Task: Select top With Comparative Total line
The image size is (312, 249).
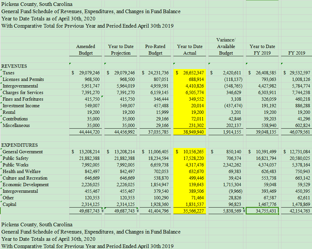Action: click(87, 26)
